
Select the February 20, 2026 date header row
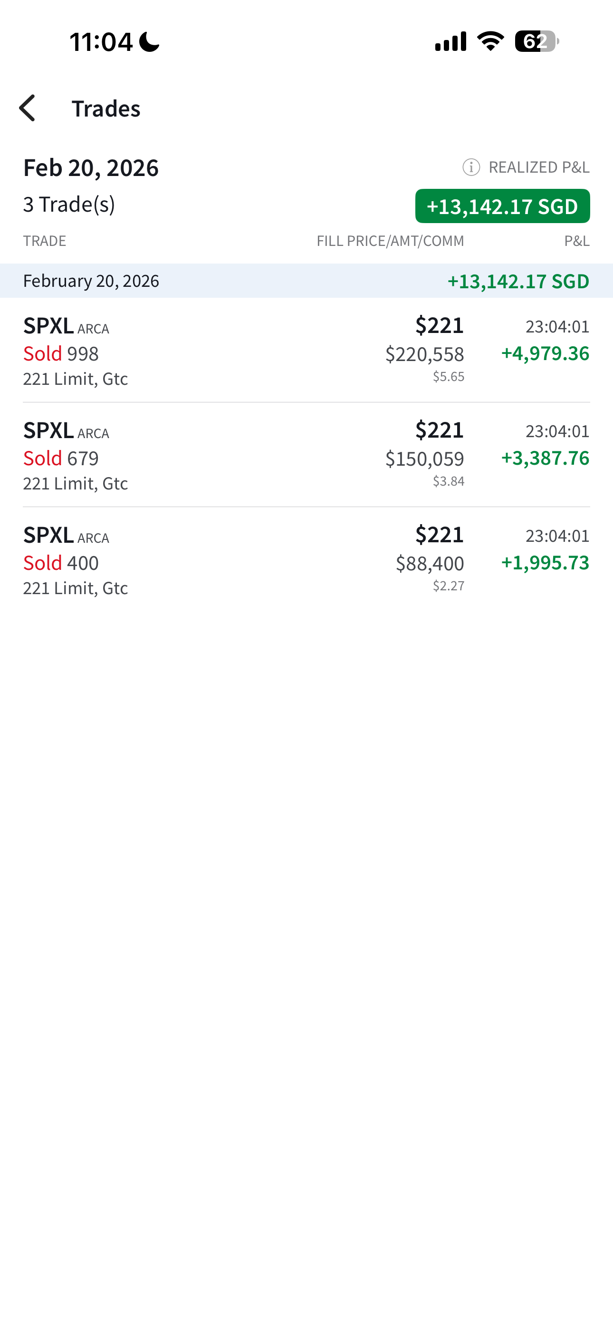point(306,281)
